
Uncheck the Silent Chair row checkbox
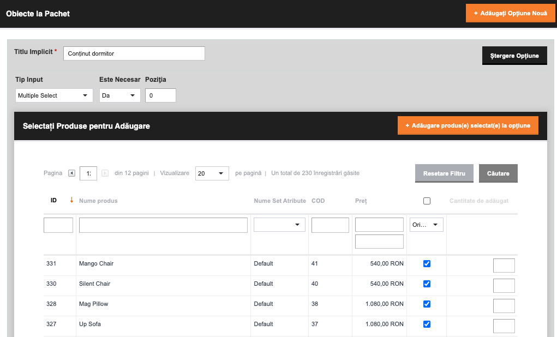(x=427, y=284)
